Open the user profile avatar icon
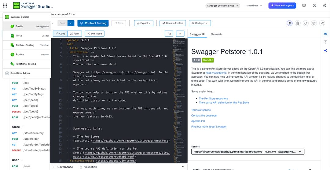Viewport: 330px width, 170px height. point(324,6)
